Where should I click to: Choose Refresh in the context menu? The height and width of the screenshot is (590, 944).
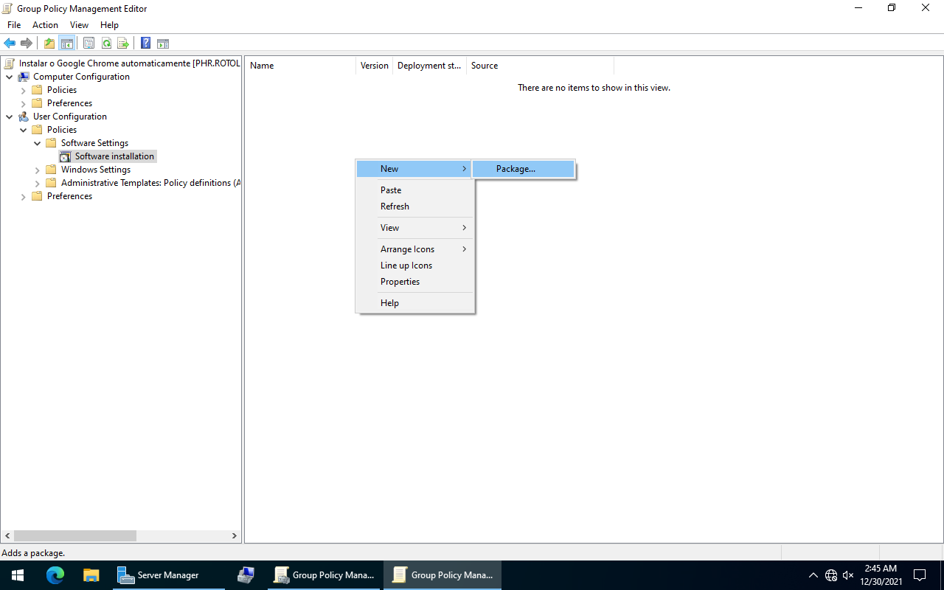coord(395,206)
